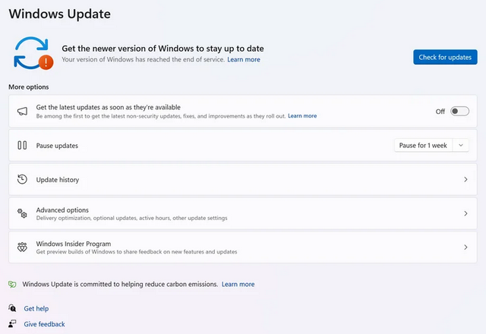Open Windows Insider Program via its chevron
The height and width of the screenshot is (334, 486).
tap(465, 247)
